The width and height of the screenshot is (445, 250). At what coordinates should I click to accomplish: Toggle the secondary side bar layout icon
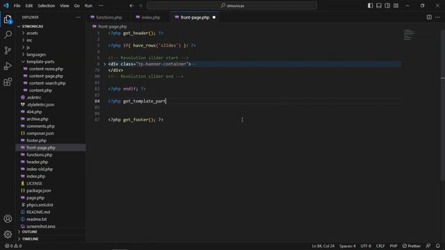pos(387,6)
